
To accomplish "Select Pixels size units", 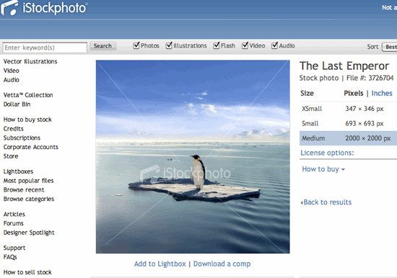I will click(354, 93).
